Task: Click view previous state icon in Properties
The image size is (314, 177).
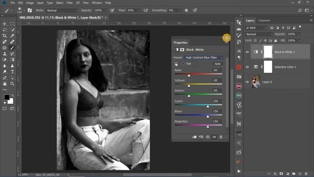Action: click(x=201, y=137)
